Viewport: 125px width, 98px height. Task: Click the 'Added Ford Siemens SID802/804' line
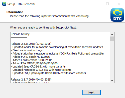tap(32, 60)
